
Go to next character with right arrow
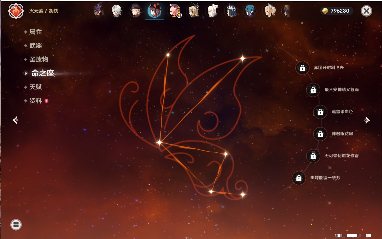367,120
